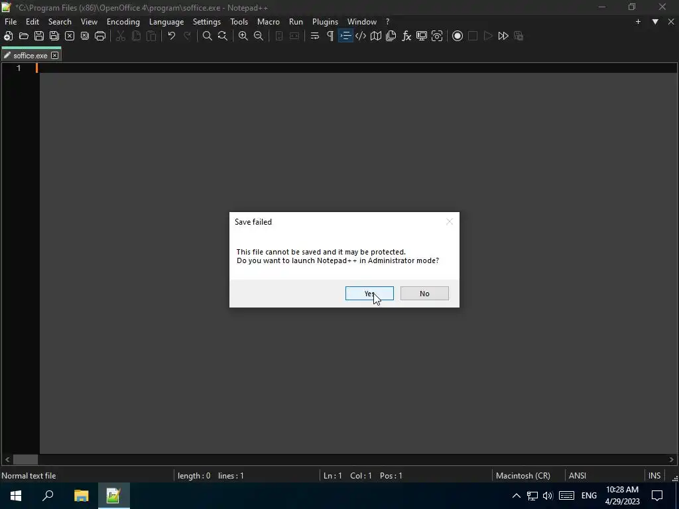Screen dimensions: 679x509
Task: Close all files via the toolbar icon
Action: click(x=85, y=36)
